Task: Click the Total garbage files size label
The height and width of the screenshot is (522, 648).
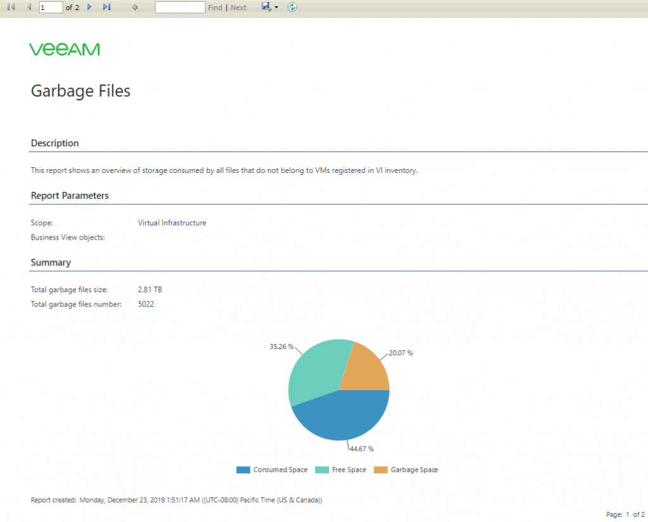Action: click(x=69, y=290)
